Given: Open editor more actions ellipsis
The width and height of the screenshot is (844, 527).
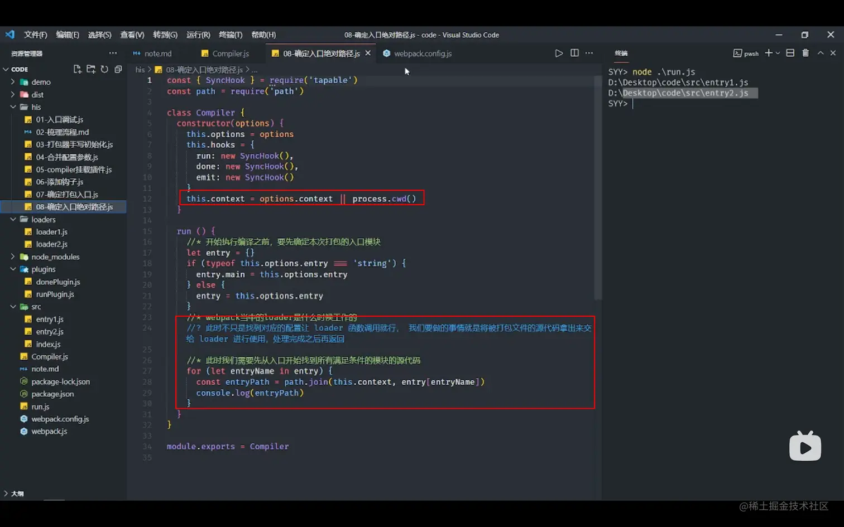Looking at the screenshot, I should [589, 53].
